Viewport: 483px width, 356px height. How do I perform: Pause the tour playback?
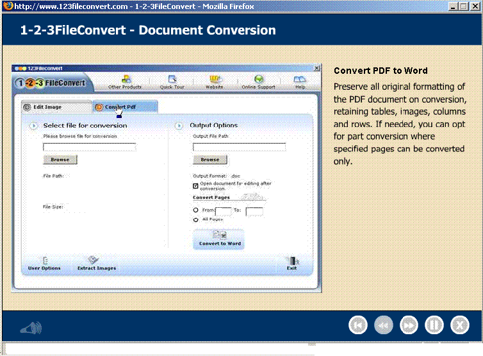[434, 325]
